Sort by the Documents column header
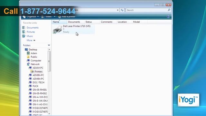 click(76, 22)
